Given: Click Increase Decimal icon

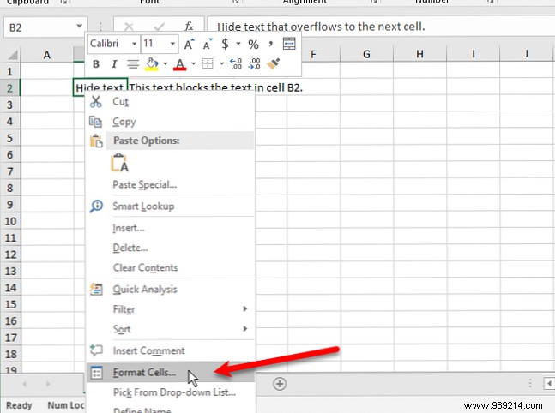Looking at the screenshot, I should tap(236, 64).
